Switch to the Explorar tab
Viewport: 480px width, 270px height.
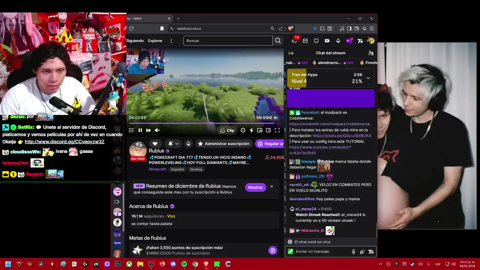(x=155, y=40)
